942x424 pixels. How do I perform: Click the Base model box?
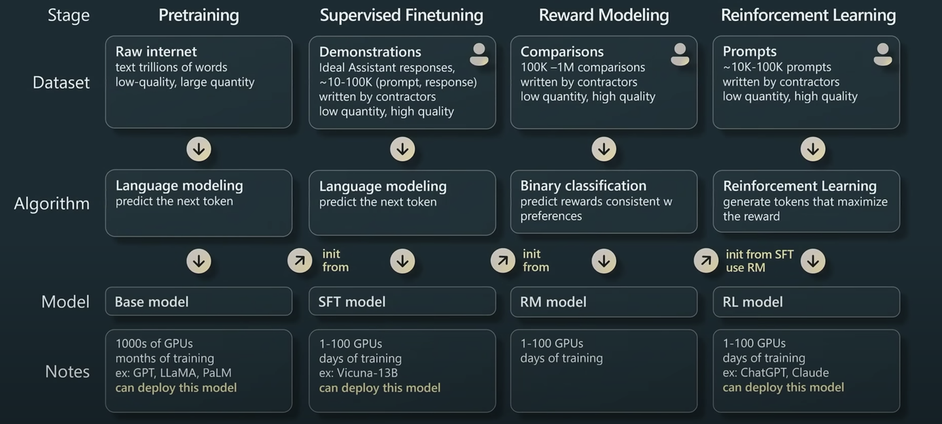pos(198,302)
